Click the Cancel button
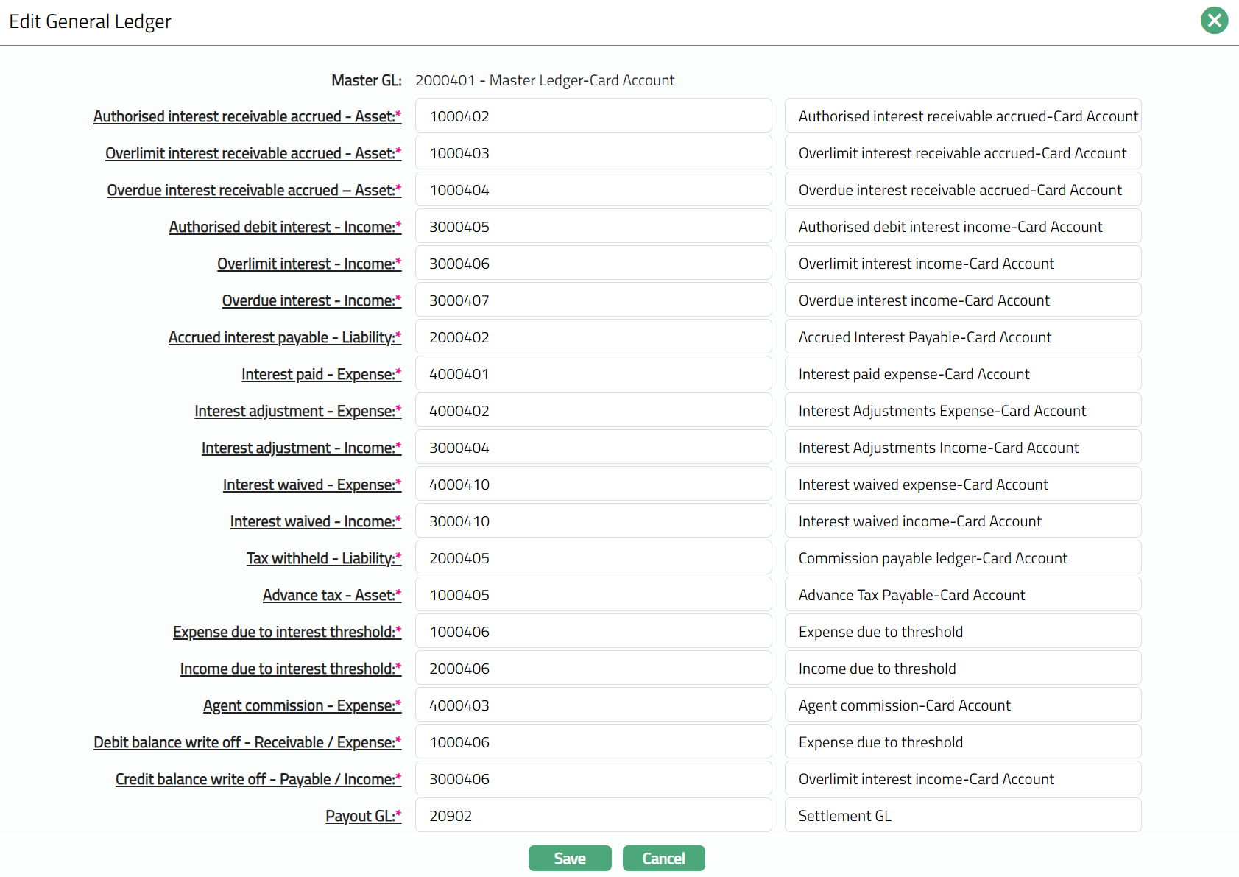This screenshot has width=1239, height=877. (663, 858)
